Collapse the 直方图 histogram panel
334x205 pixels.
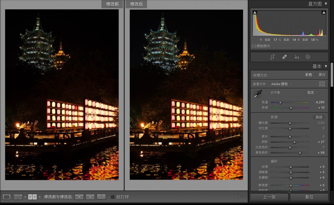click(x=326, y=4)
